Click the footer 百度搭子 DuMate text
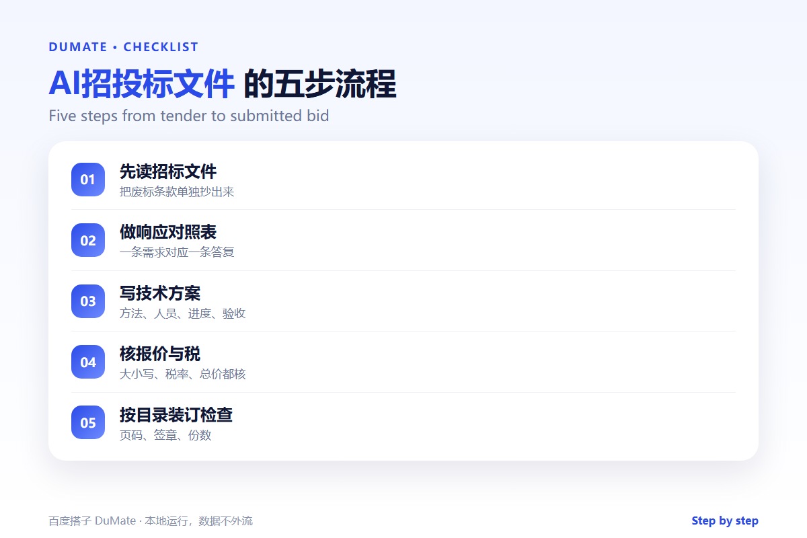Viewport: 807px width, 538px height. pyautogui.click(x=151, y=521)
